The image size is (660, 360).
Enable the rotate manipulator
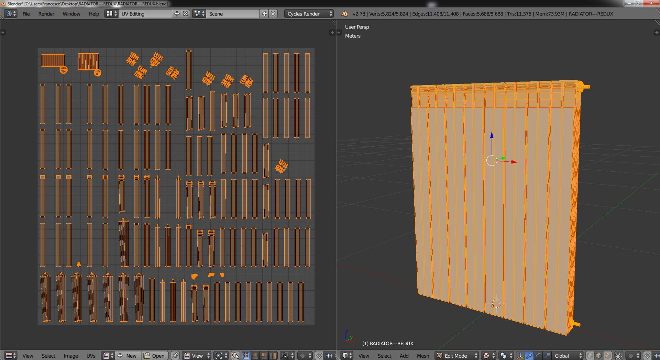(x=538, y=356)
